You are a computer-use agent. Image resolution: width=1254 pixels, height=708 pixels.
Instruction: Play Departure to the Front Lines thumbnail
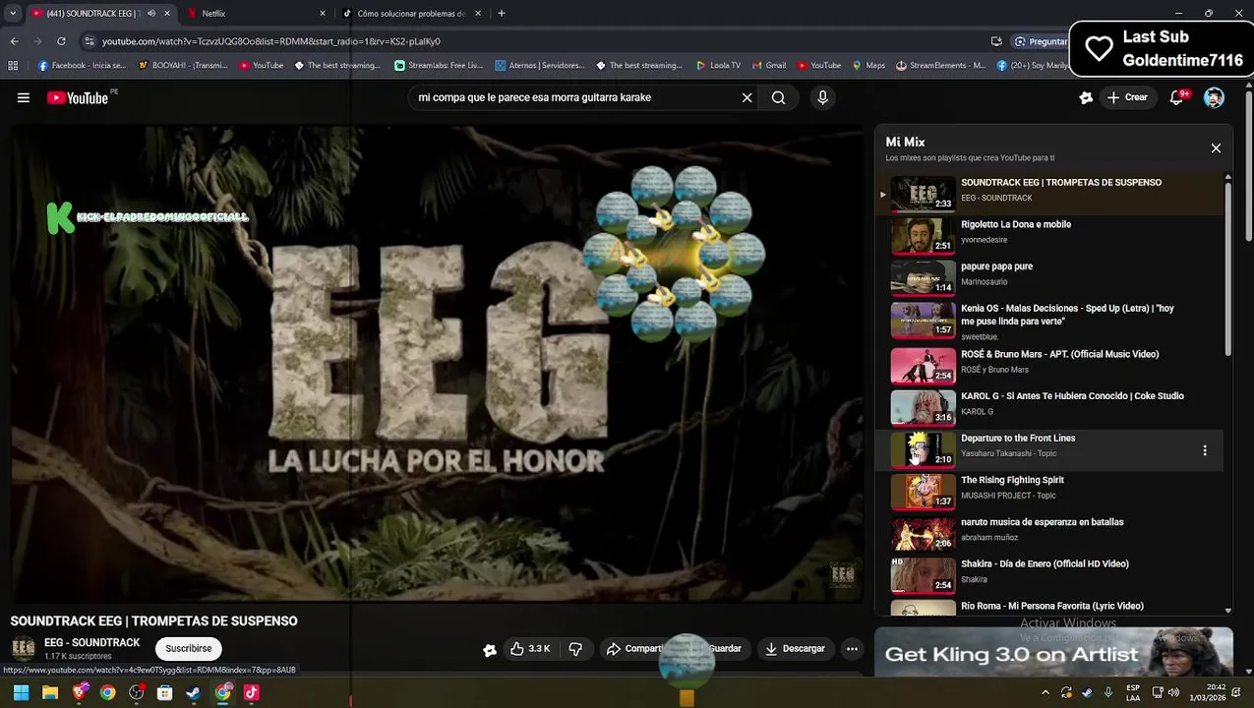tap(923, 448)
